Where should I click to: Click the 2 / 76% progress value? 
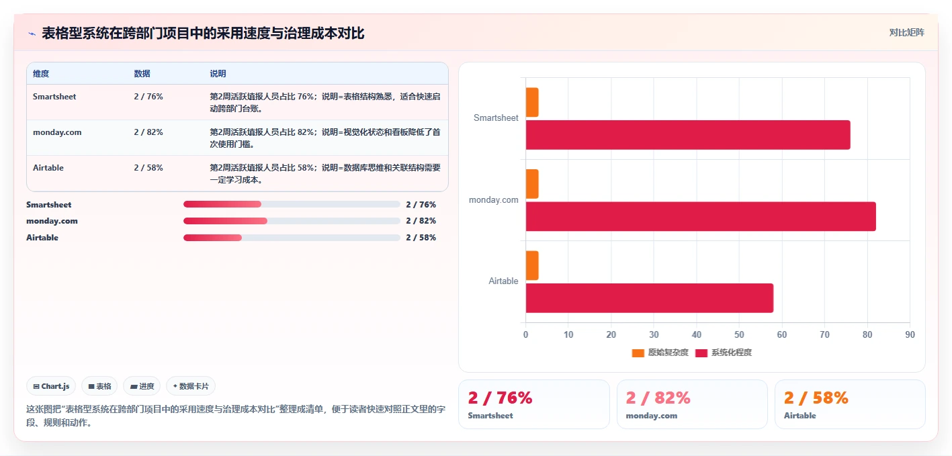421,205
